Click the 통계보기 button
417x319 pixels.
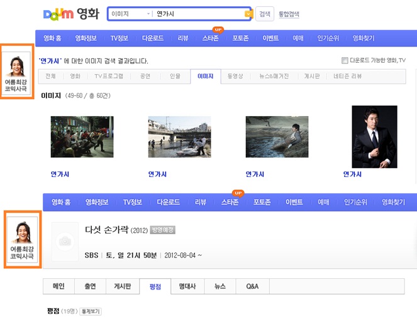[91, 311]
